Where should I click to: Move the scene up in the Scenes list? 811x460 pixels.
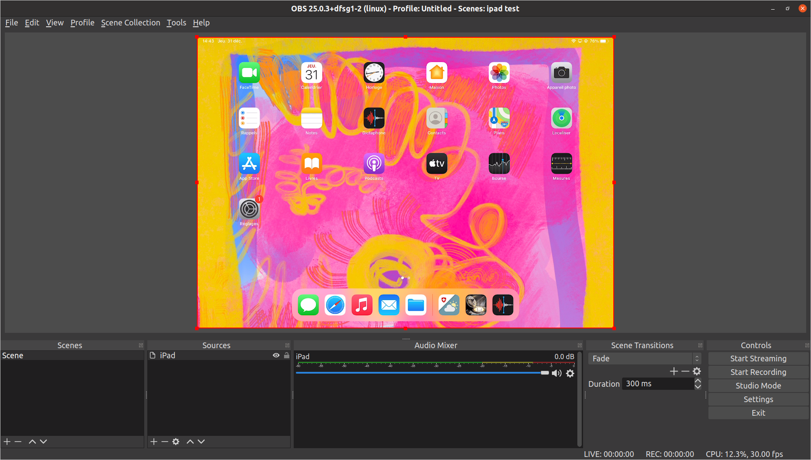click(x=32, y=442)
